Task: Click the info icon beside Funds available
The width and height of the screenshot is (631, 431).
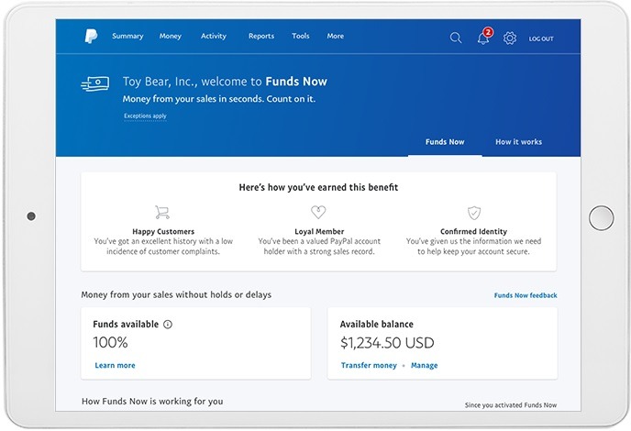Action: 168,325
